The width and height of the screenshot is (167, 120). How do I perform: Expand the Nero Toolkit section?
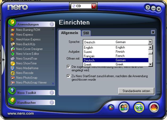tap(52, 93)
